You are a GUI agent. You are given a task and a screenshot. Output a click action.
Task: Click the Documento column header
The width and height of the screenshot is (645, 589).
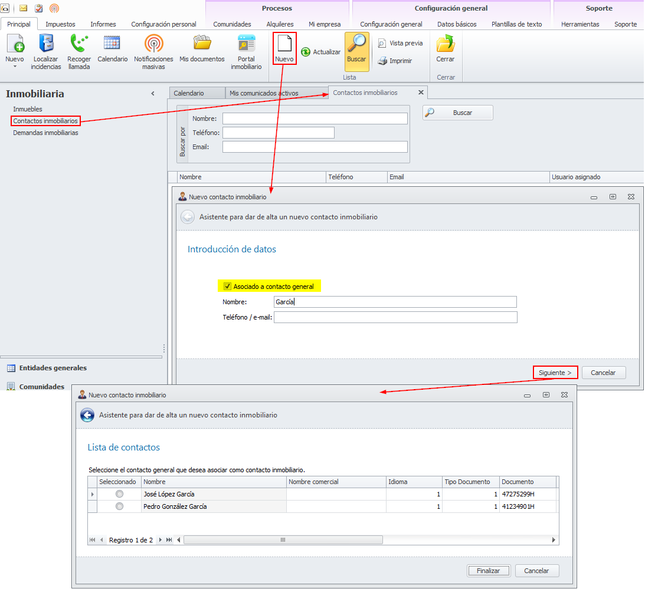pyautogui.click(x=528, y=482)
